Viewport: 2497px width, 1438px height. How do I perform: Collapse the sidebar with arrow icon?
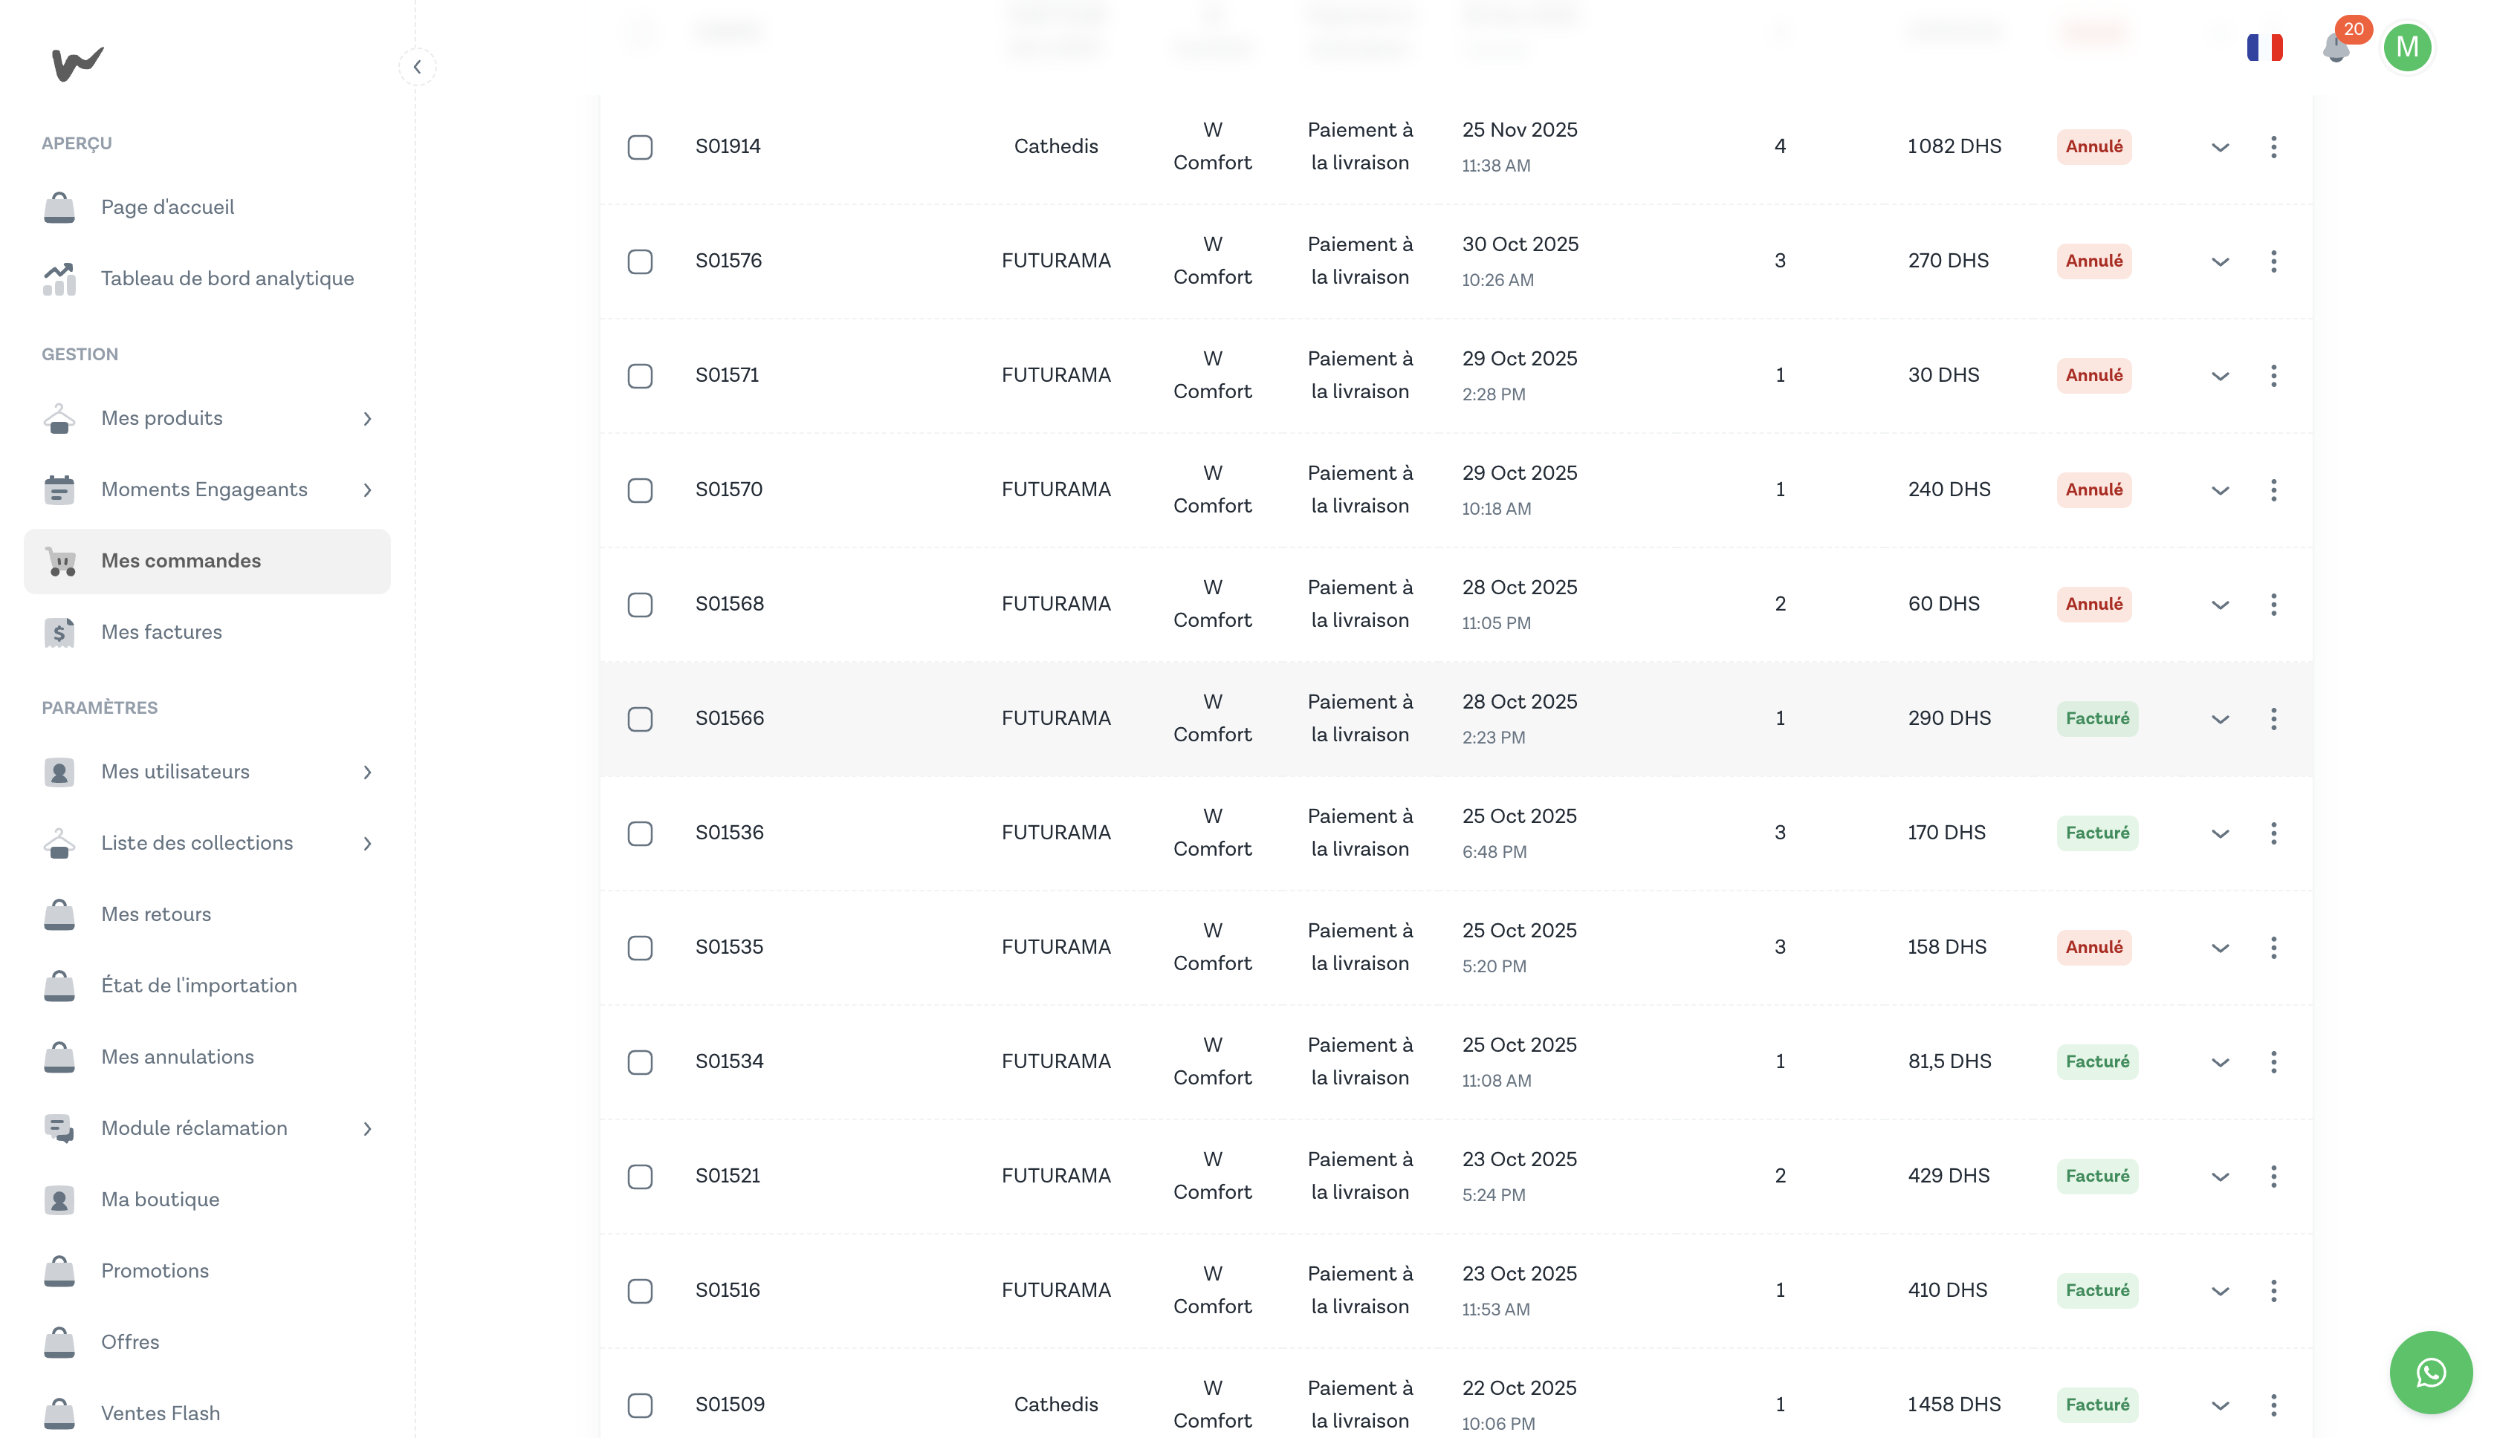417,67
